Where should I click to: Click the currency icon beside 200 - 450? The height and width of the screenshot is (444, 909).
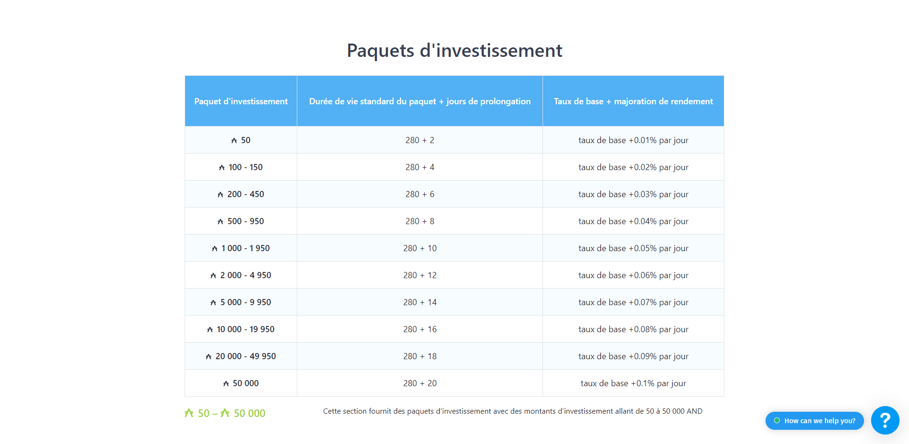pyautogui.click(x=220, y=195)
